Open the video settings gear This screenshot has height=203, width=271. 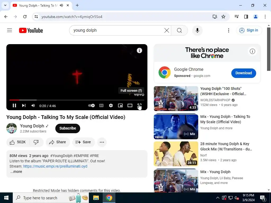tap(111, 105)
